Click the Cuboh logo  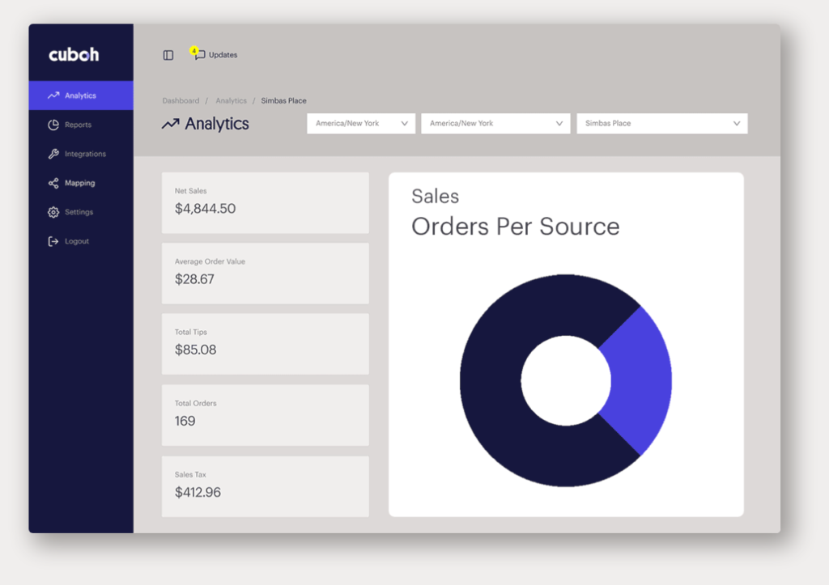tap(74, 55)
